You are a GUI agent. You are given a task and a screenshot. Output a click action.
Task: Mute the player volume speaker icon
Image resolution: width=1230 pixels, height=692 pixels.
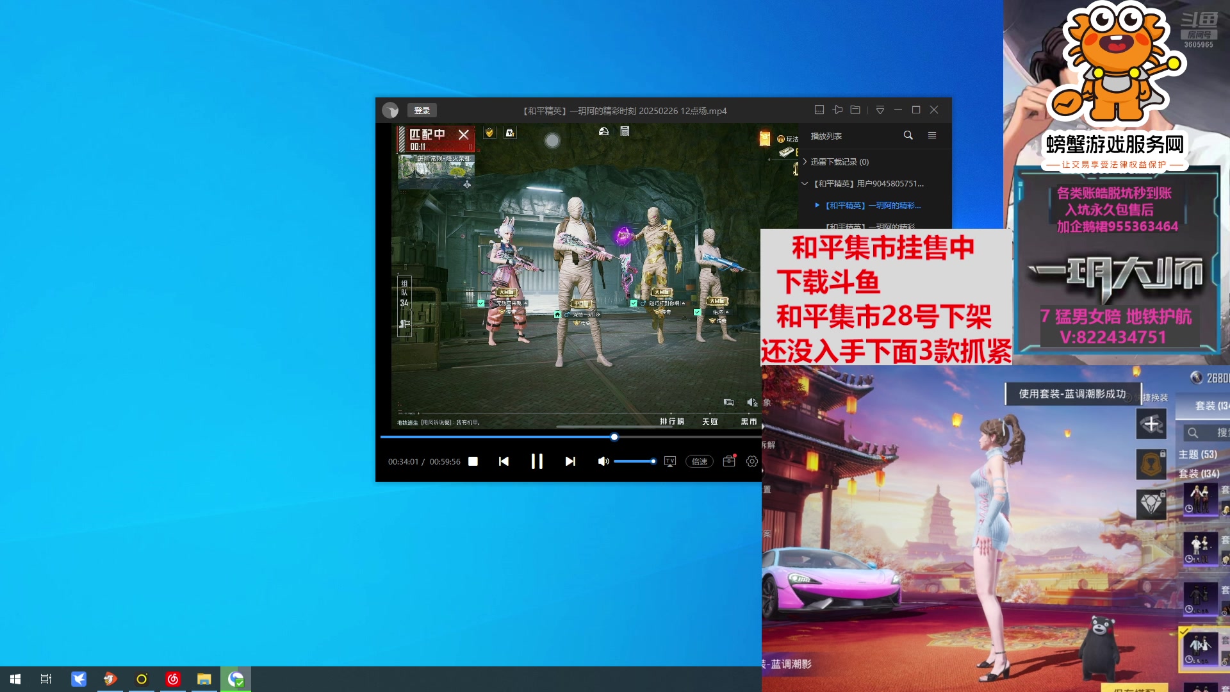[x=603, y=461]
